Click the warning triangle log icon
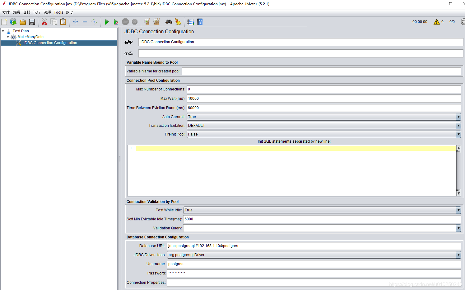 tap(437, 22)
